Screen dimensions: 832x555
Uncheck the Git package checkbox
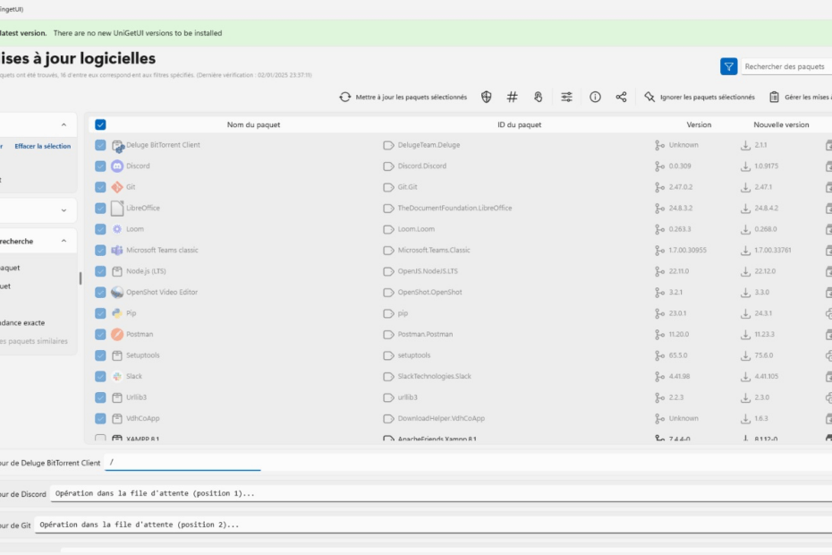point(100,187)
